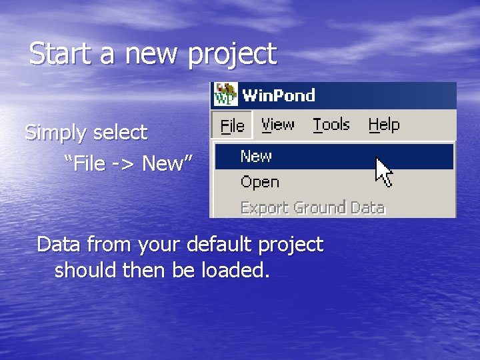
Task: Open the File menu
Action: point(232,125)
